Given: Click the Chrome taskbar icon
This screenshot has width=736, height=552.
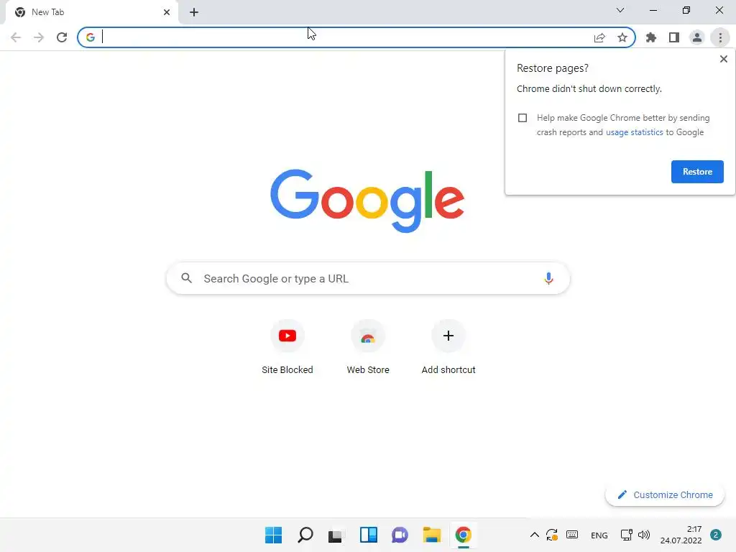Looking at the screenshot, I should point(464,535).
